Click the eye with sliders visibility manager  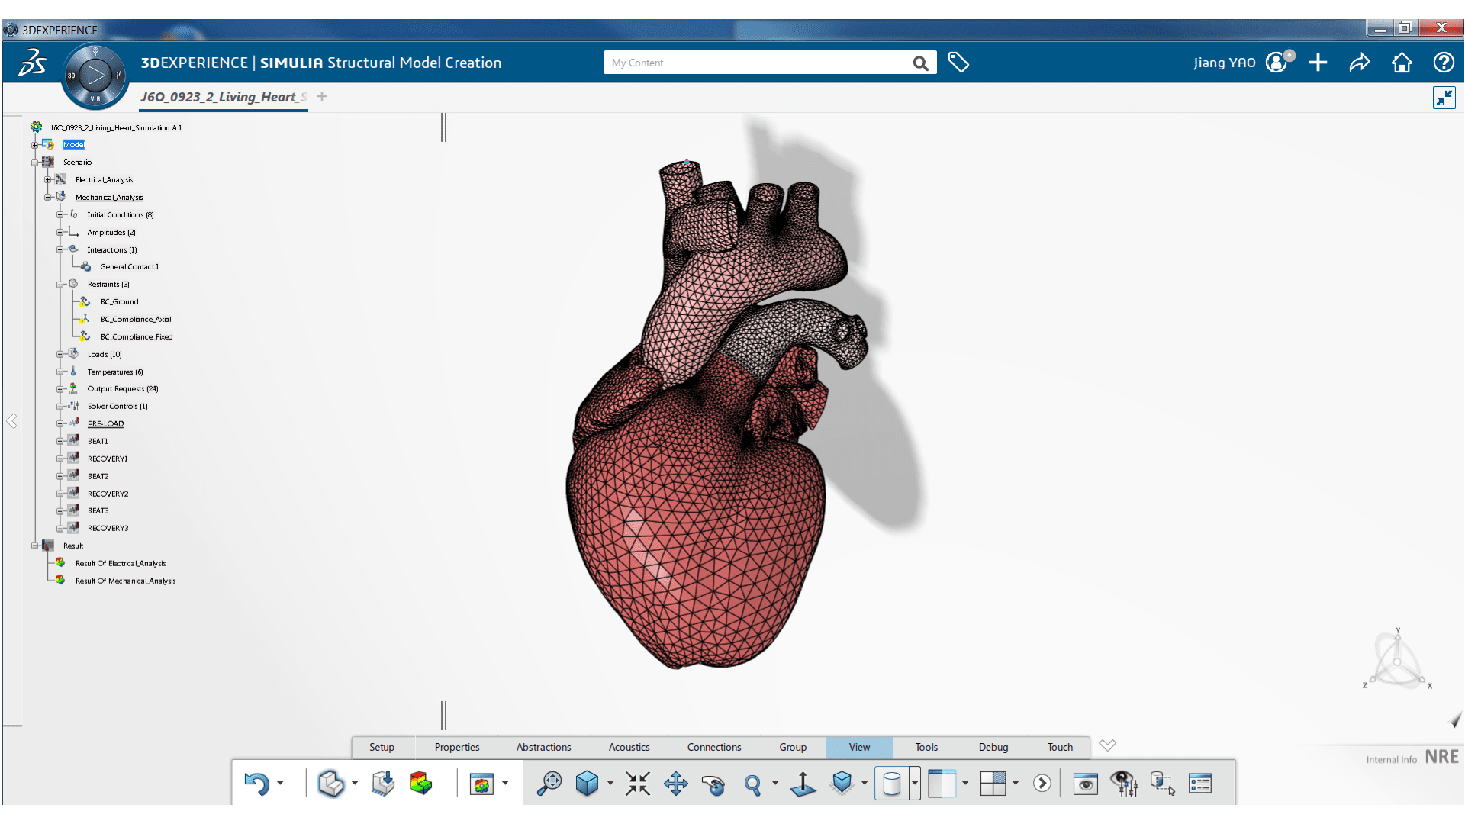[1124, 784]
